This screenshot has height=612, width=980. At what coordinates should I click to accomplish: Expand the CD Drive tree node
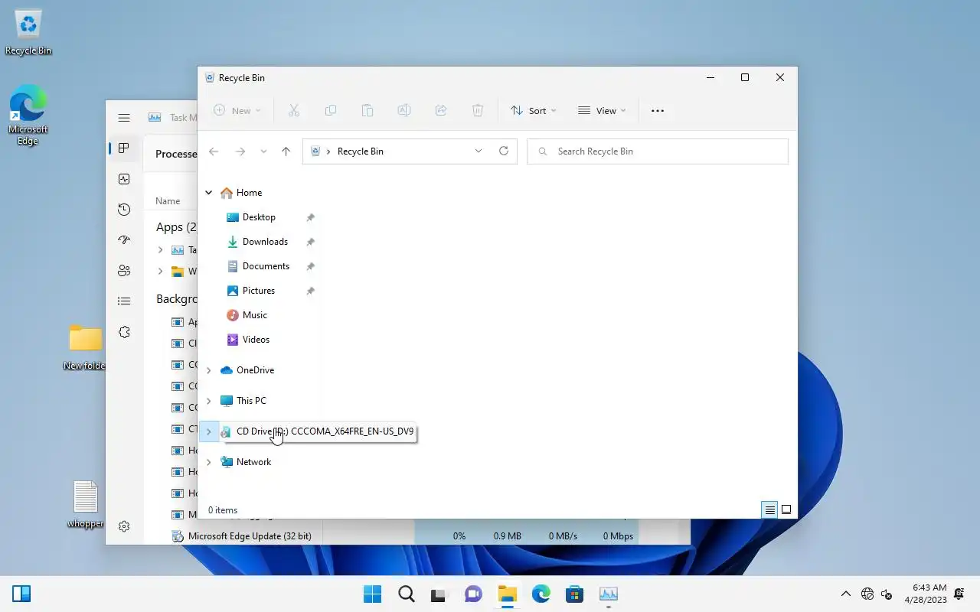coord(208,431)
